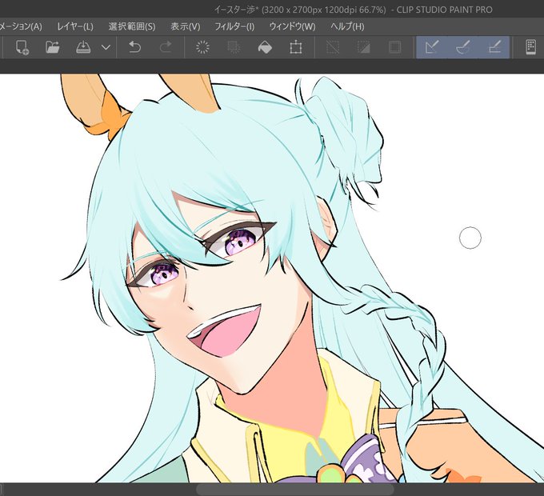
Task: Open the レイヤー(L) menu
Action: pyautogui.click(x=75, y=26)
